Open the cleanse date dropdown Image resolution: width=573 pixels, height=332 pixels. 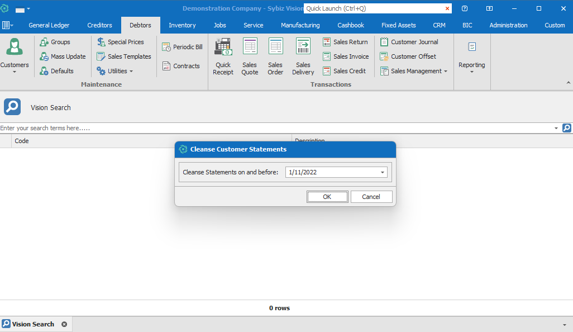click(x=383, y=173)
